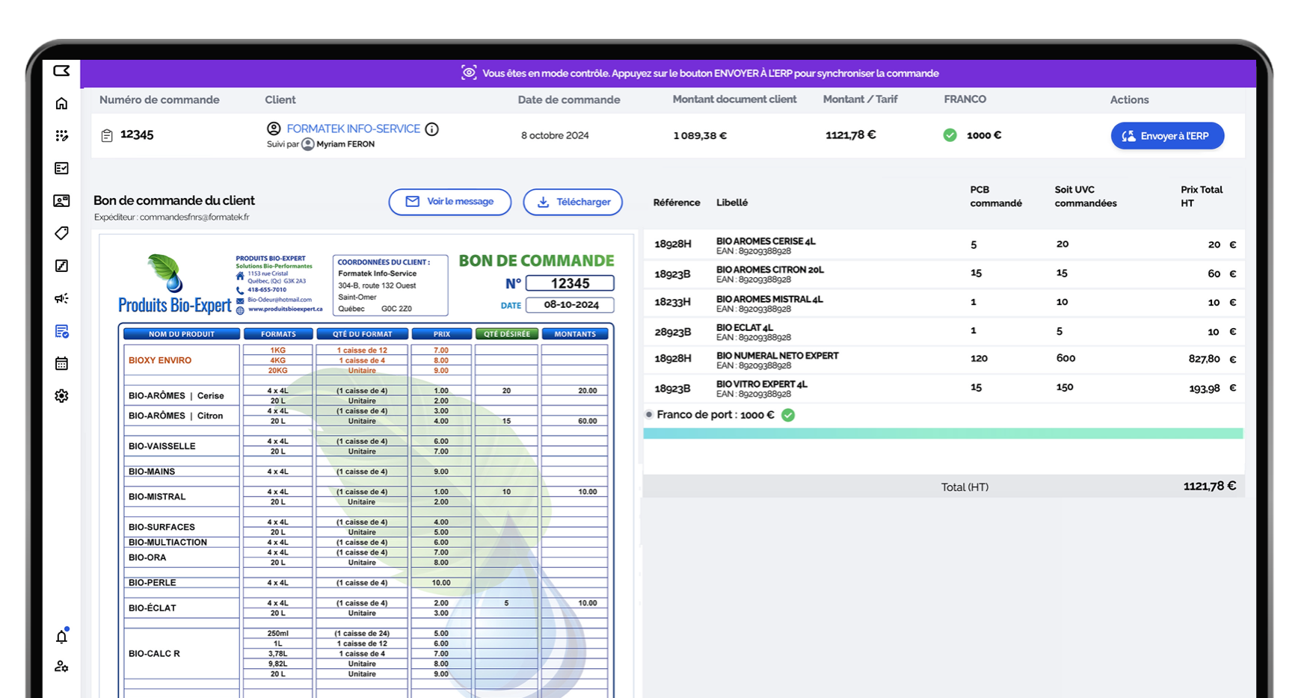Select the BIO ECLAT 4L row
Screen dimensions: 1310x698
[944, 332]
